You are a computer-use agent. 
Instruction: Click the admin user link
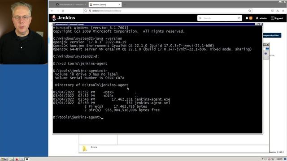(261, 18)
